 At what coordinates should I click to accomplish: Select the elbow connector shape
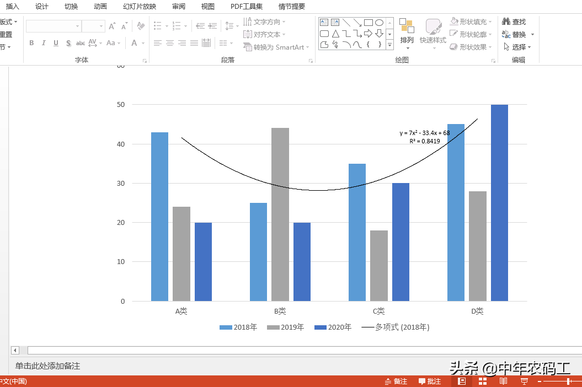coord(346,34)
